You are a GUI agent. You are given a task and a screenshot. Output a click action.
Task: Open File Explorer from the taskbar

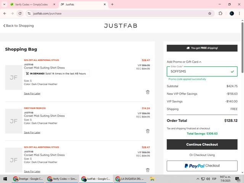click(x=152, y=179)
